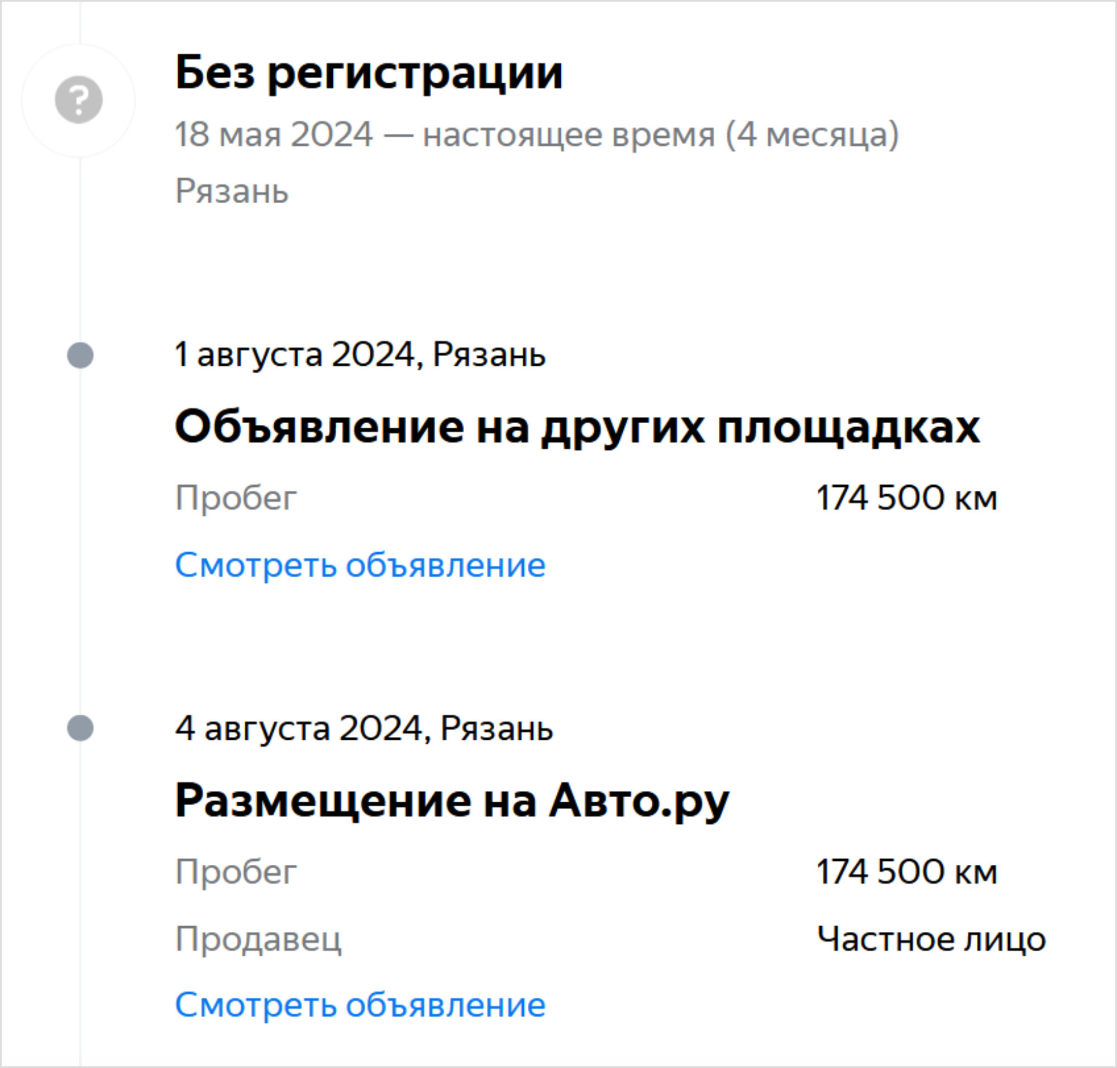Open the Объявление на других площадках heading
Viewport: 1117px width, 1068px height.
577,428
